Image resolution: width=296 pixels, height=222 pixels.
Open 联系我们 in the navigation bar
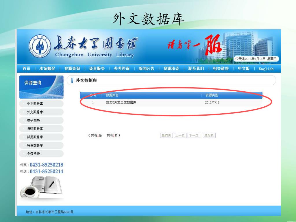pyautogui.click(x=196, y=69)
